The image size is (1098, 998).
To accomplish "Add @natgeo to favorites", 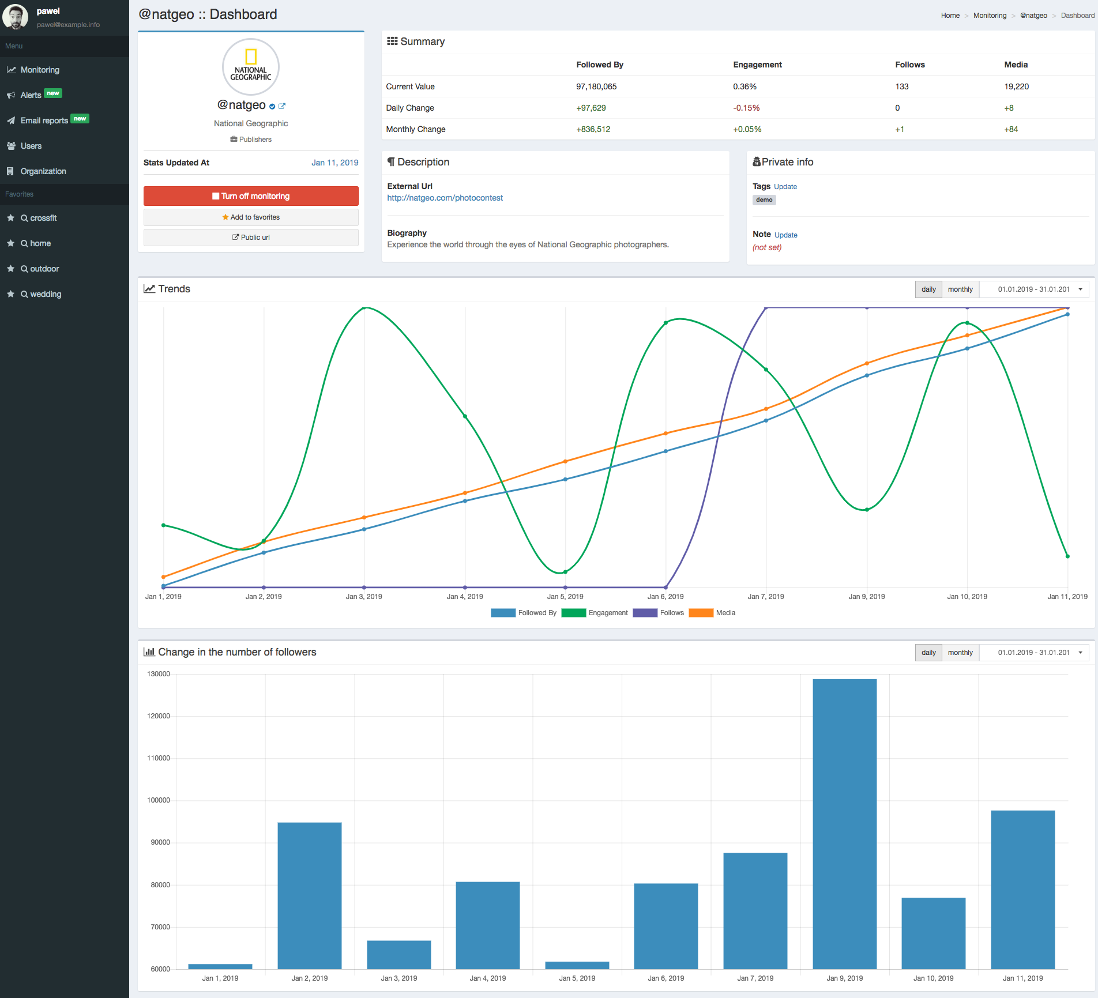I will click(x=251, y=217).
